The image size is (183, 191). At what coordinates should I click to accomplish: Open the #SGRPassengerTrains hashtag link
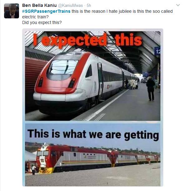(46, 11)
